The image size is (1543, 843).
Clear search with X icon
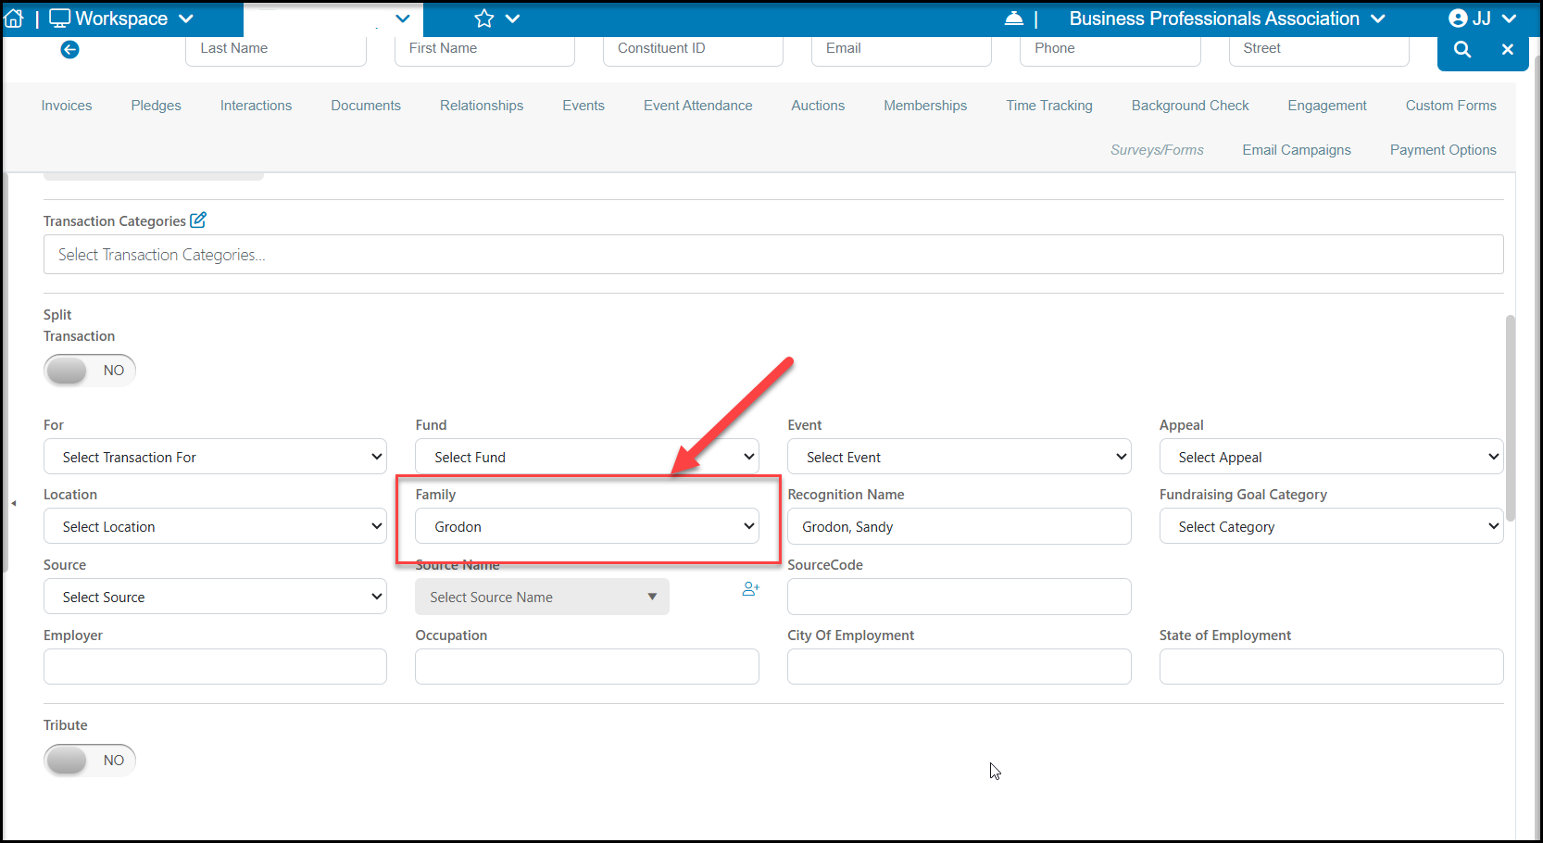click(1508, 49)
